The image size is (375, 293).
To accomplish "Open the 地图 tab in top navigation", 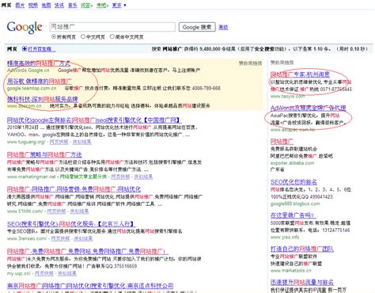I will click(x=46, y=5).
